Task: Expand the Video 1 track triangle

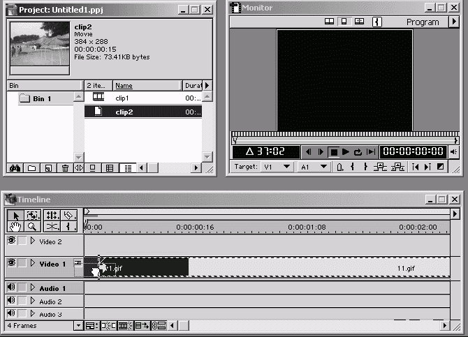Action: [32, 263]
